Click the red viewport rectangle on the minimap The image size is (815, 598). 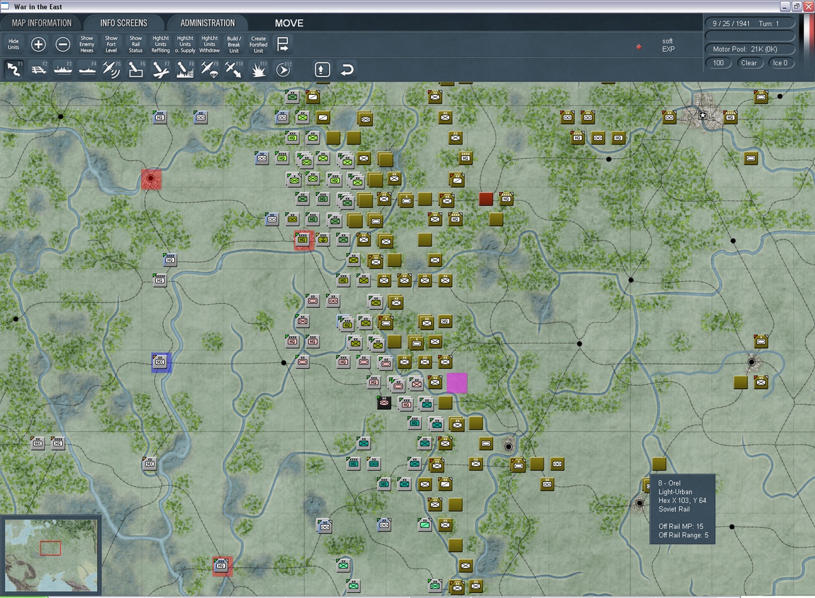[50, 547]
